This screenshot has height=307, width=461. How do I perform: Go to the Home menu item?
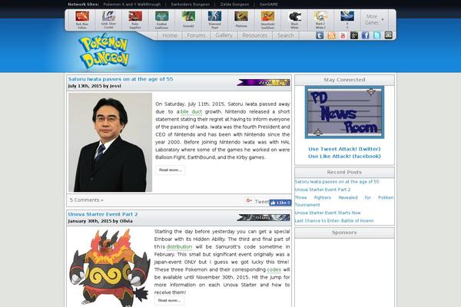click(x=170, y=35)
